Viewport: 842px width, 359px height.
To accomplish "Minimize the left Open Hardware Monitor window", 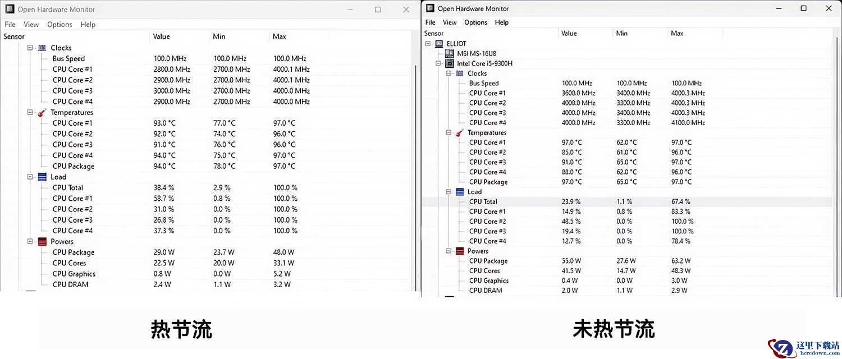I will pos(350,10).
